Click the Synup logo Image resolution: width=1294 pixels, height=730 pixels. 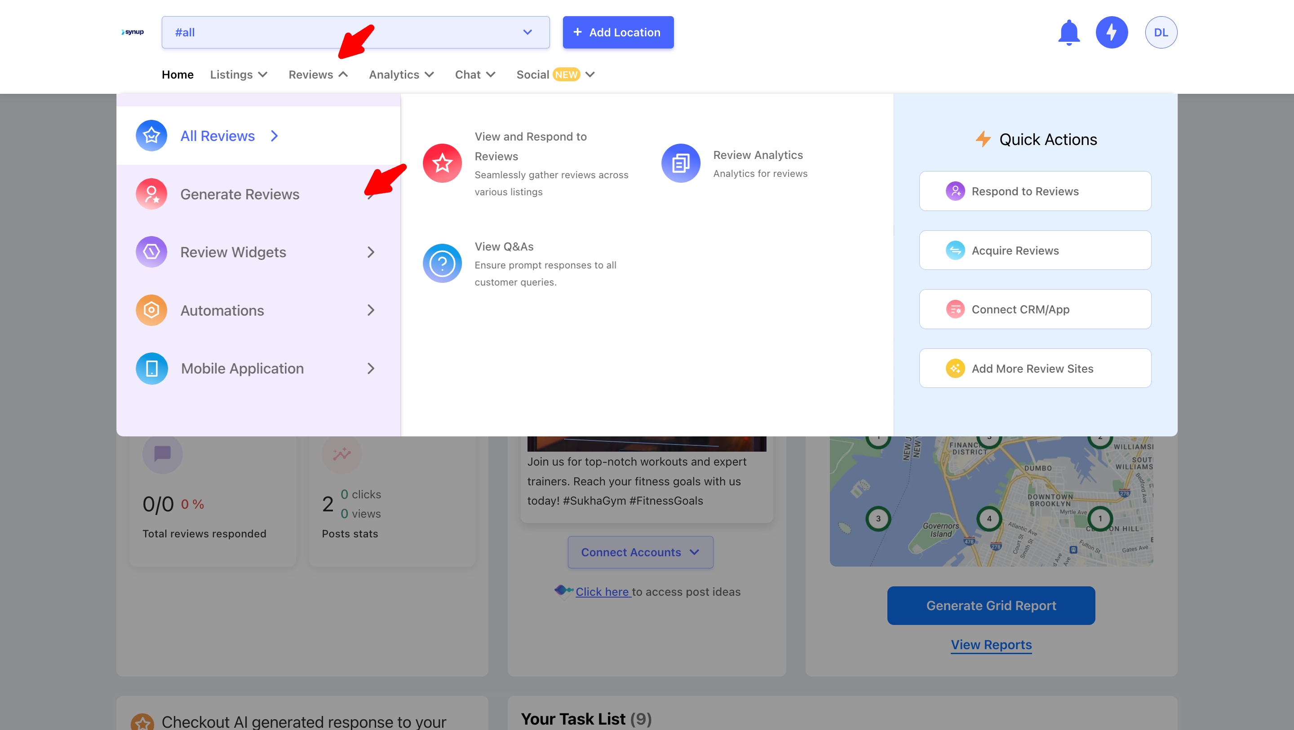pyautogui.click(x=133, y=32)
